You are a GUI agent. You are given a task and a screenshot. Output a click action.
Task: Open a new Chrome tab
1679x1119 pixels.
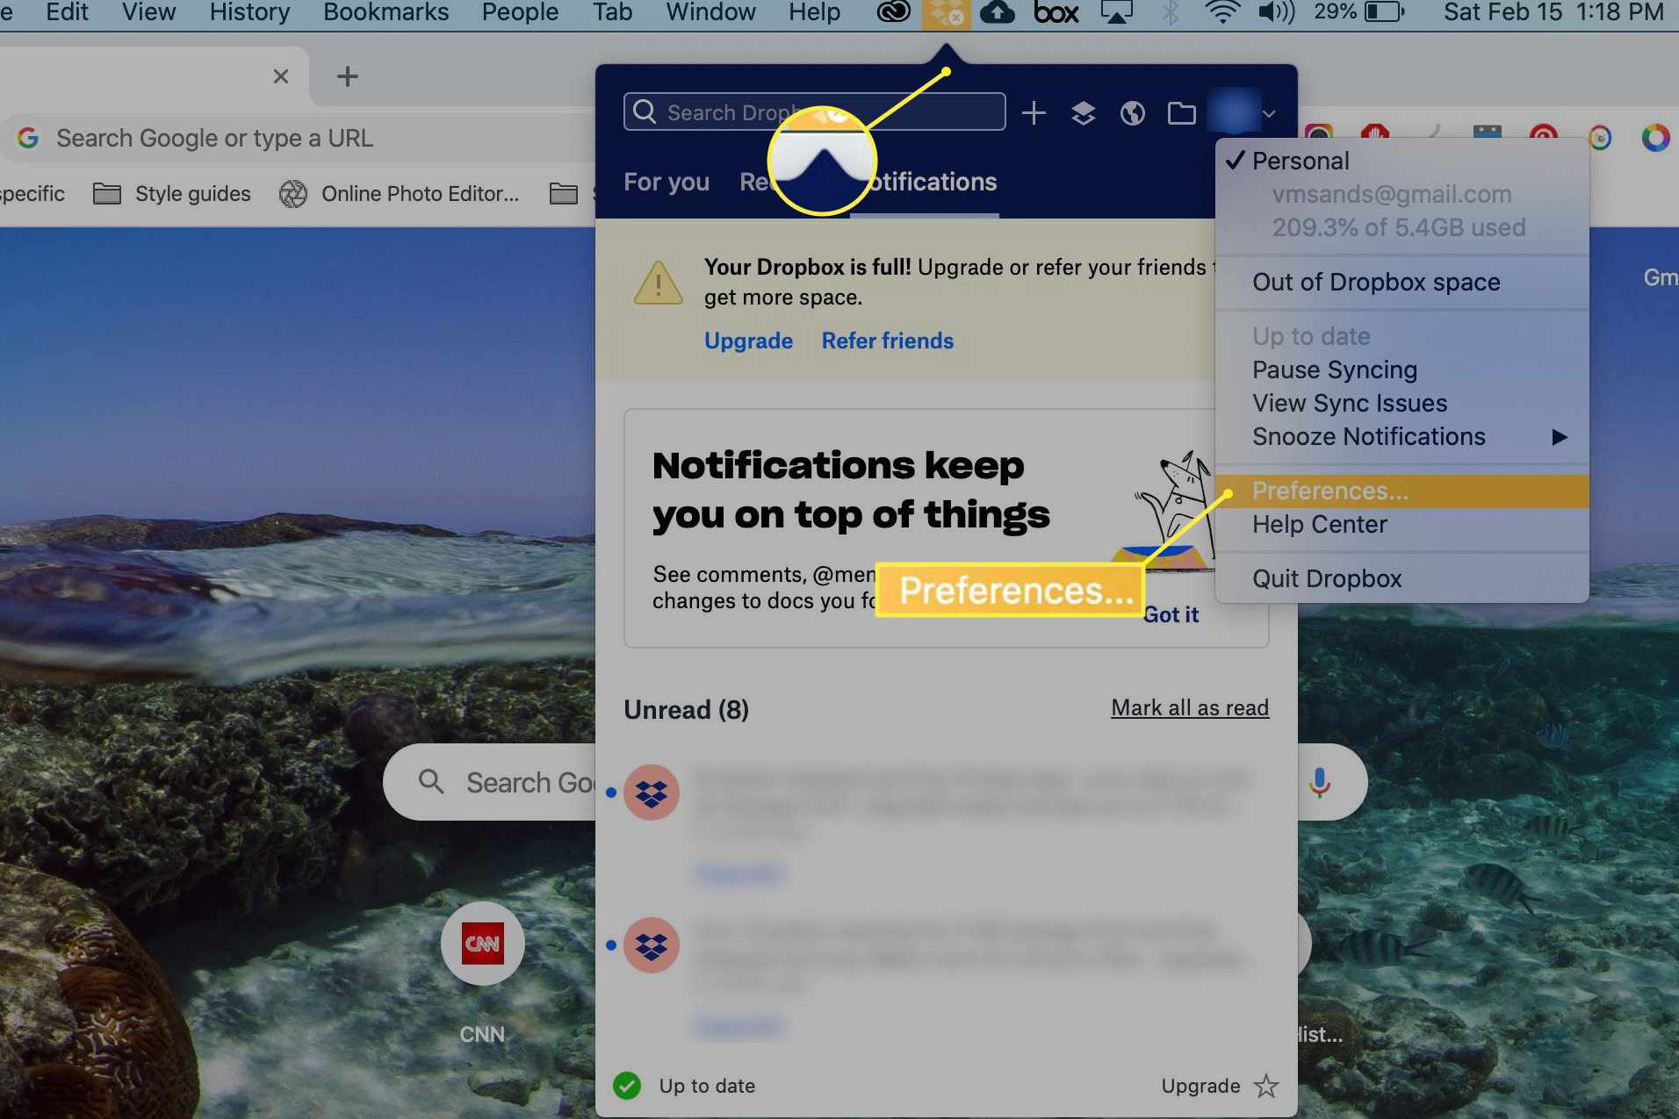(348, 76)
